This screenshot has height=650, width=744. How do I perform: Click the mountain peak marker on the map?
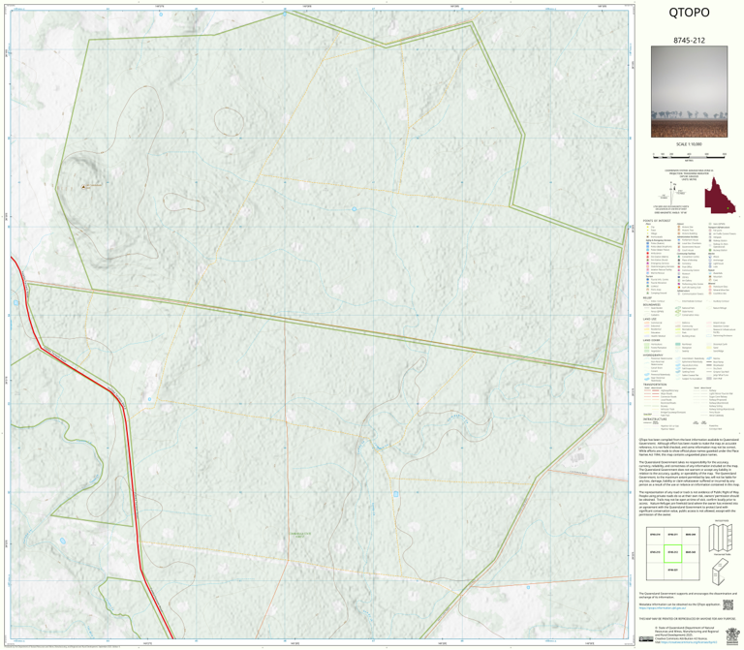coord(83,187)
